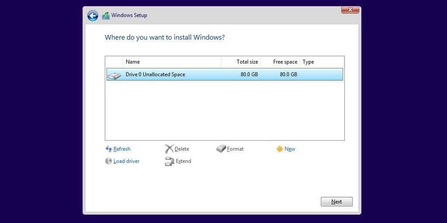Click the blue back arrow button
This screenshot has height=223, width=447.
93,16
